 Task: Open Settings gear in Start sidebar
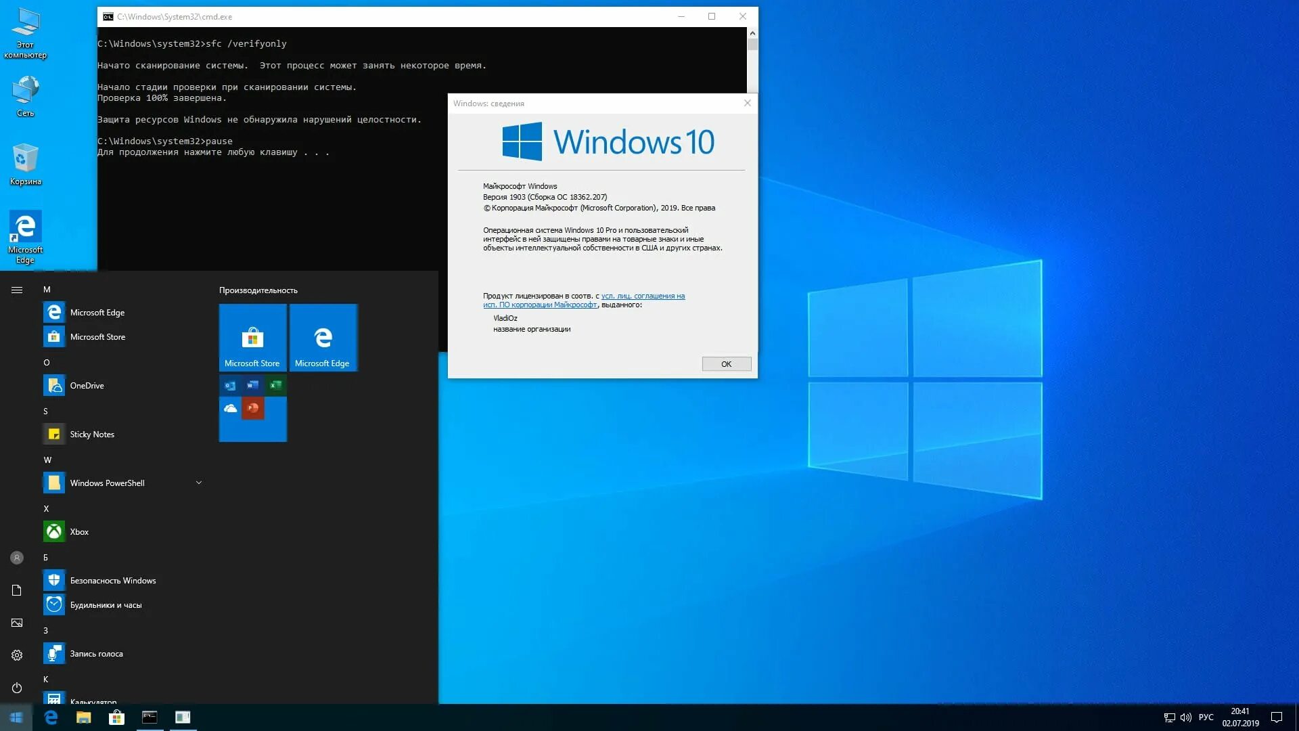click(x=17, y=655)
